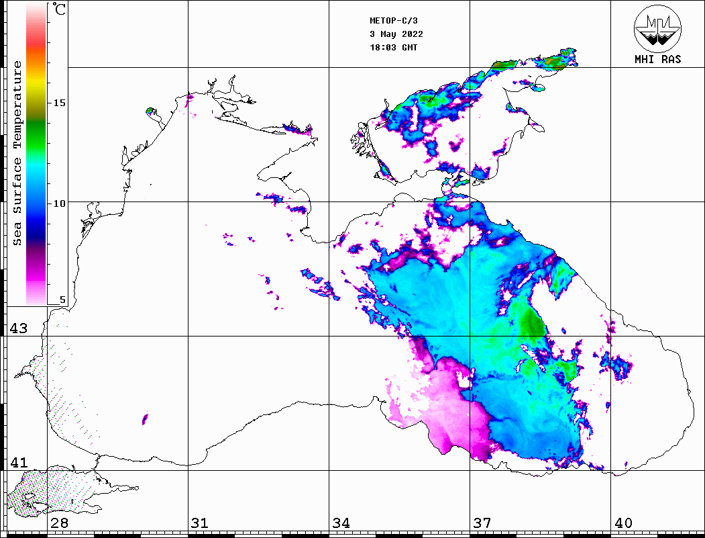
Task: Click the '°C' unit label
Action: coord(59,9)
